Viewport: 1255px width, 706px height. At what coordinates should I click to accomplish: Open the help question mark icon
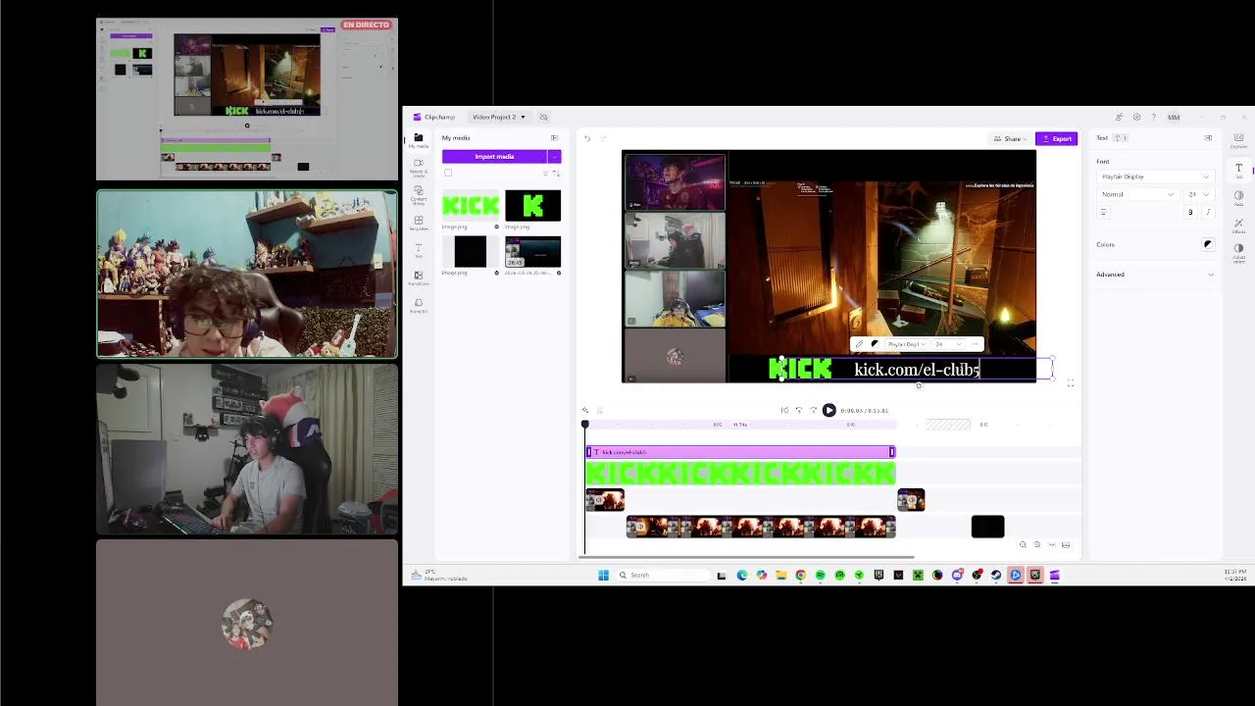(x=1153, y=117)
